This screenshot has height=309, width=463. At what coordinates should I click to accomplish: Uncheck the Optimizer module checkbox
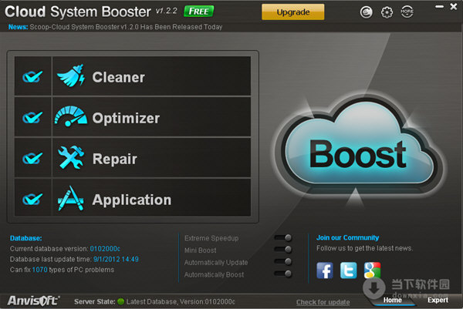point(32,117)
